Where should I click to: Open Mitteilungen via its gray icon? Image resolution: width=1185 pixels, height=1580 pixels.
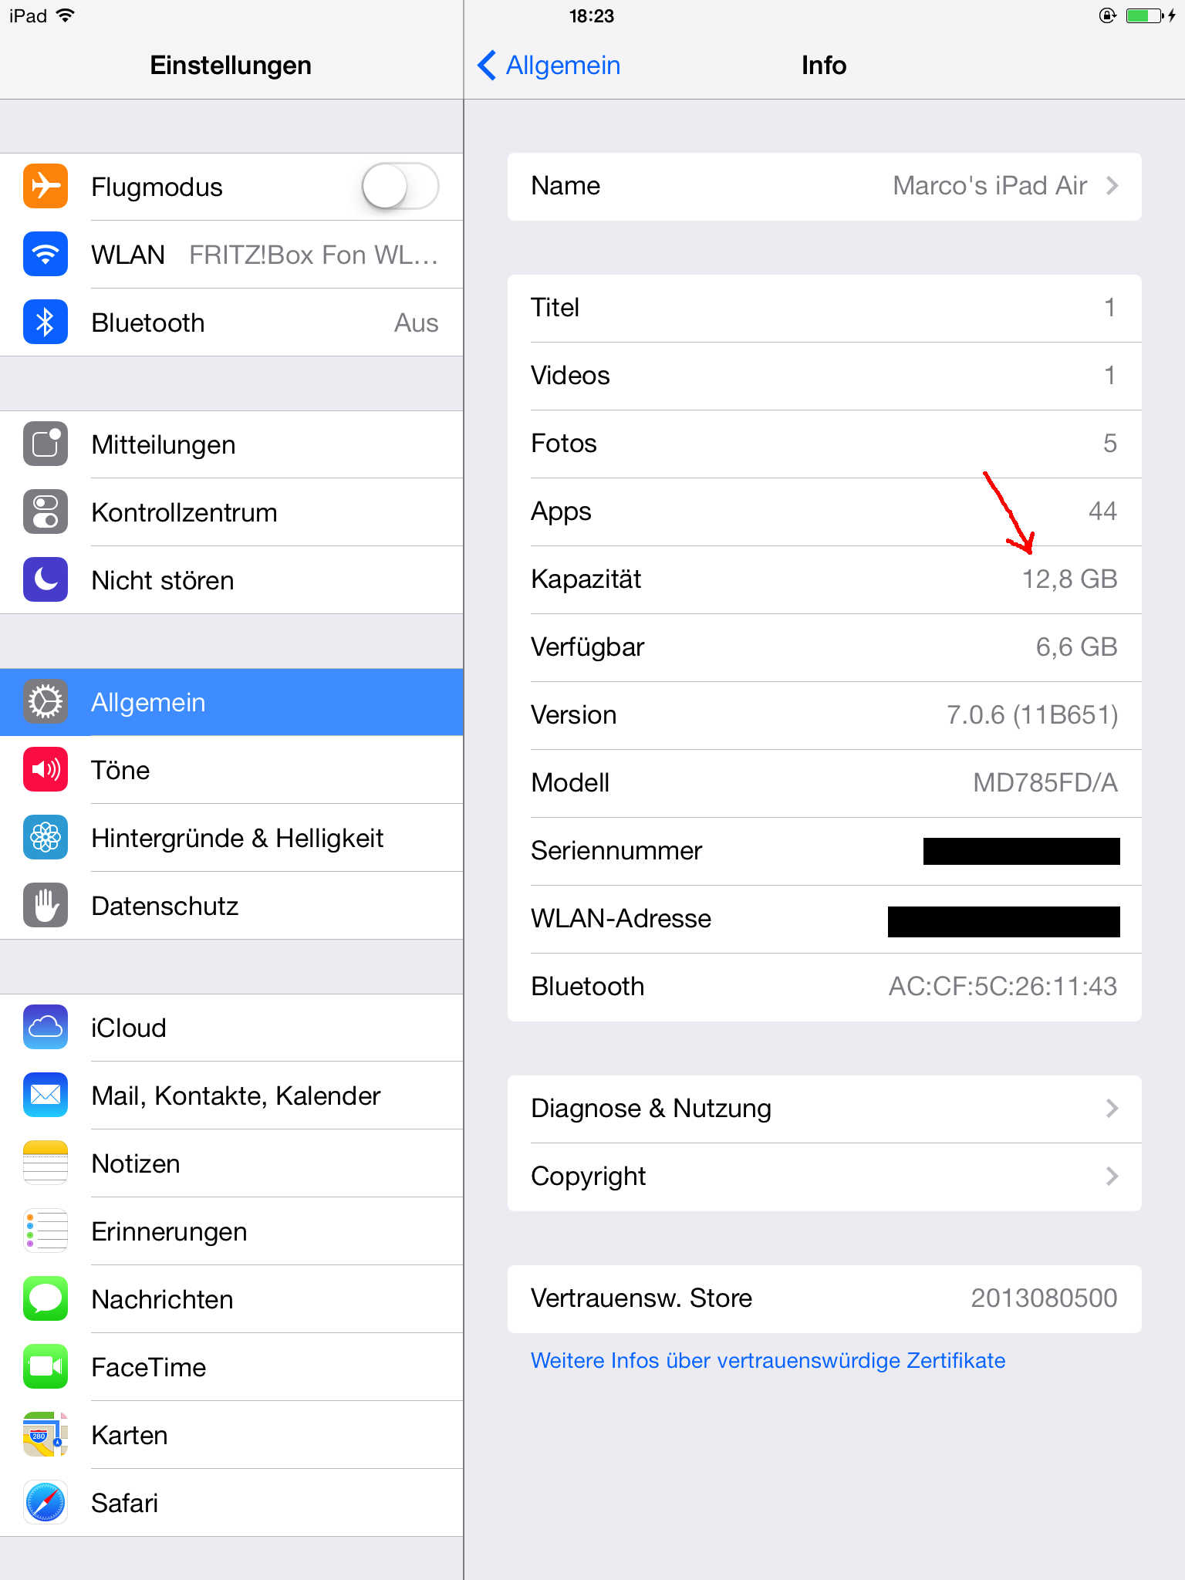pos(46,444)
